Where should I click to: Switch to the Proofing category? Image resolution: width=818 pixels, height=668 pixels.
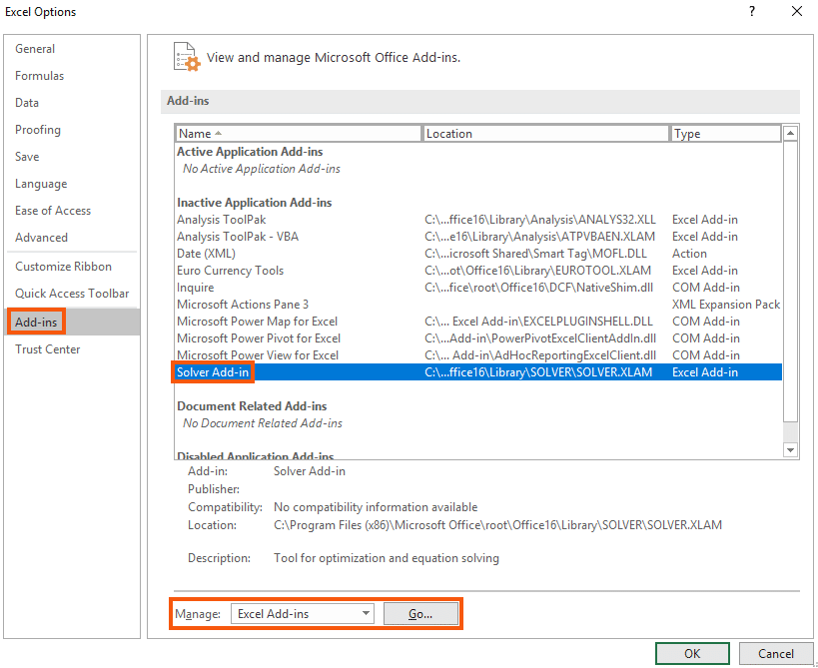[x=37, y=129]
